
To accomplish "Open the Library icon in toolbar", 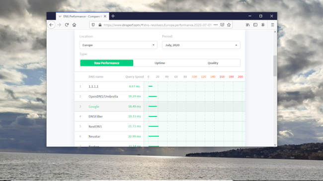I will click(x=248, y=25).
